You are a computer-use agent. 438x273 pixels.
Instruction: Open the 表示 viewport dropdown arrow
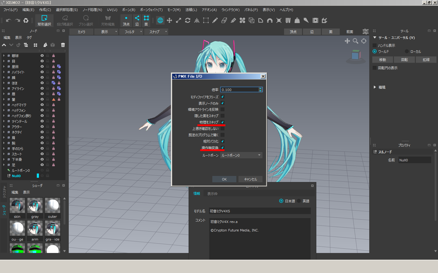click(x=116, y=32)
